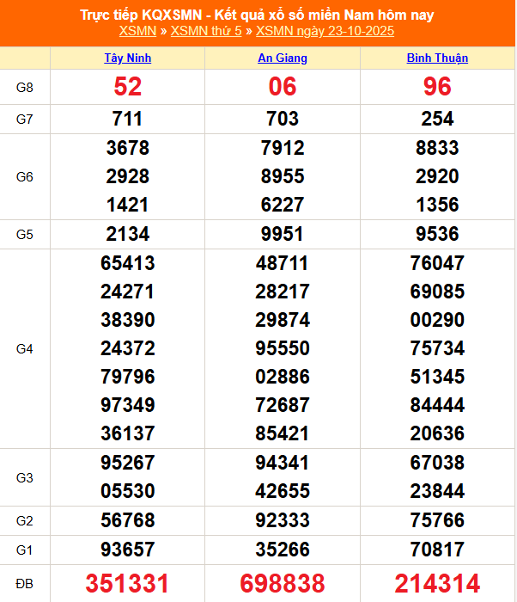Click Tây Ninh special prize 351331
The width and height of the screenshot is (517, 602).
128,584
